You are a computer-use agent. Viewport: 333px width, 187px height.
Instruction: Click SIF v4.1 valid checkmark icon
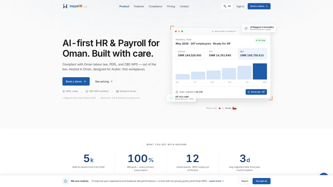tap(171, 98)
